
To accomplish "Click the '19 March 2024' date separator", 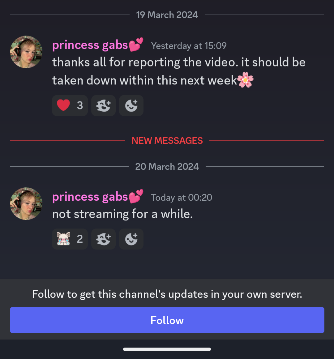I will point(167,15).
